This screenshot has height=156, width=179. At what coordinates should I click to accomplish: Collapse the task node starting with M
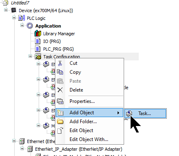pyautogui.click(x=38, y=125)
